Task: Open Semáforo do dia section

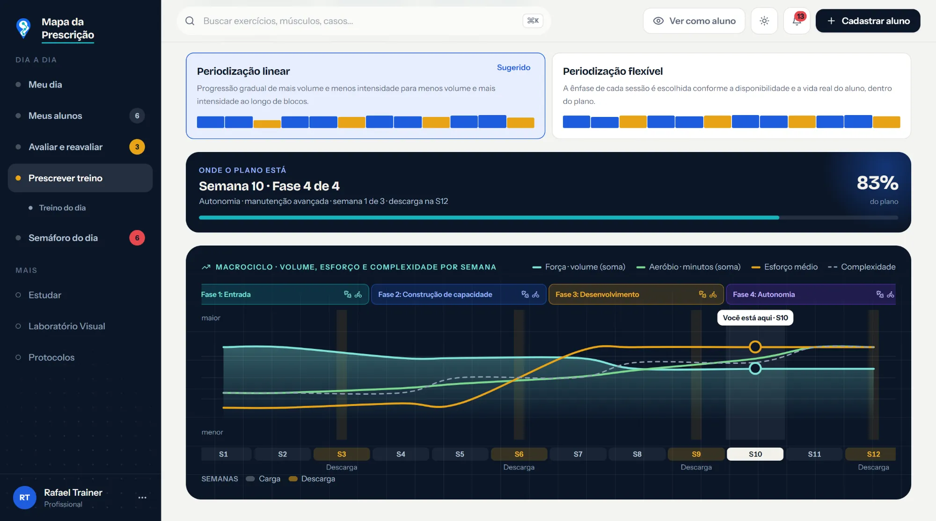Action: pyautogui.click(x=80, y=238)
